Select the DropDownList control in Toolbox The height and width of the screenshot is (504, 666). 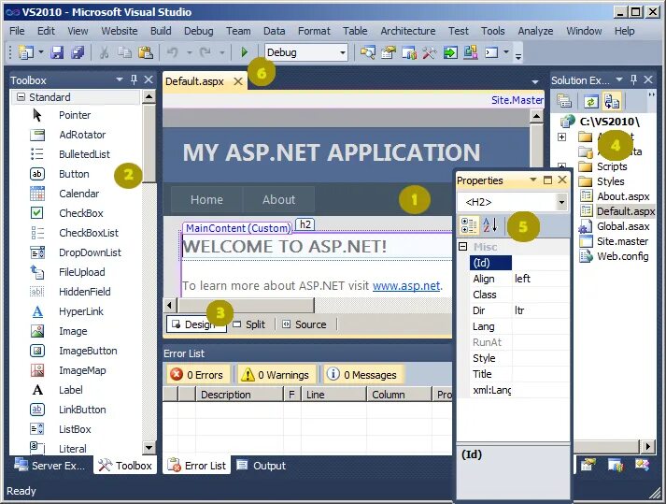pyautogui.click(x=90, y=252)
